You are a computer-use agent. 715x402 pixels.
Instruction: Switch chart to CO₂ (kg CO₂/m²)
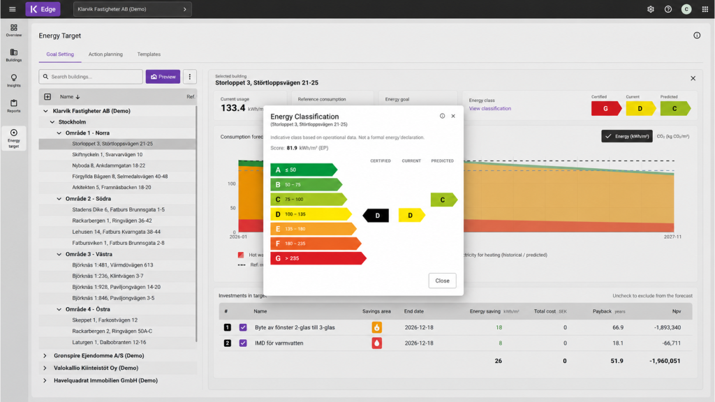click(673, 136)
